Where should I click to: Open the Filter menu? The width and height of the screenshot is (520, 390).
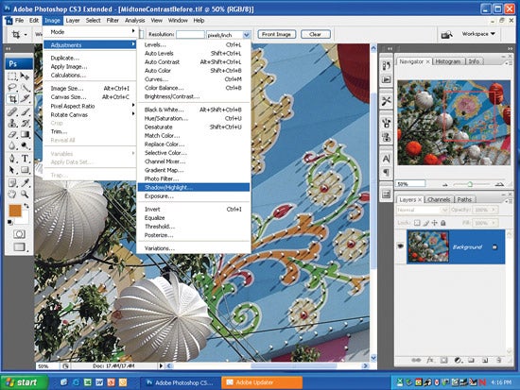113,21
